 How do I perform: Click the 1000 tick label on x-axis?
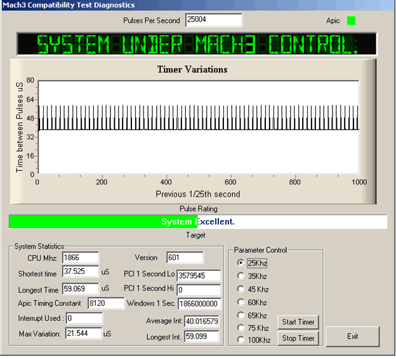[359, 182]
